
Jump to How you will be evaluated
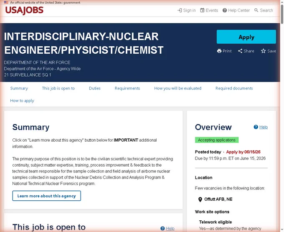177,88
